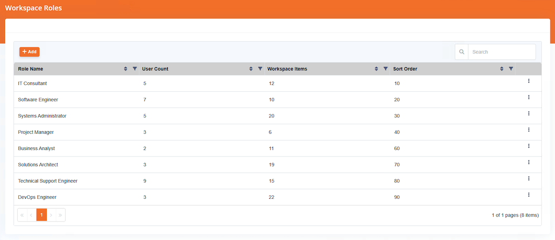This screenshot has width=555, height=240.
Task: Go to the previous page
Action: [x=32, y=215]
